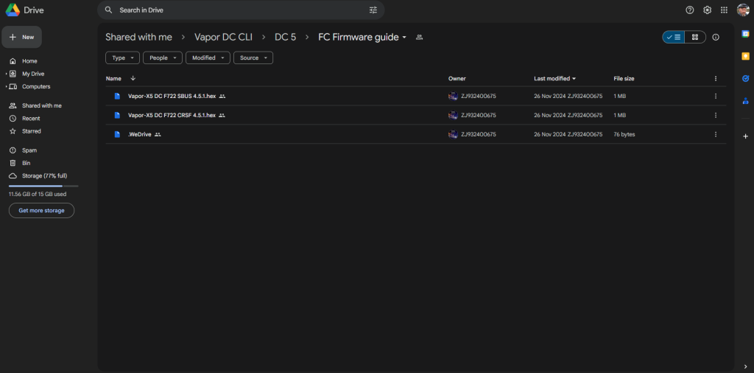This screenshot has width=754, height=373.
Task: Click the reverse sort direction arrow
Action: pyautogui.click(x=133, y=78)
